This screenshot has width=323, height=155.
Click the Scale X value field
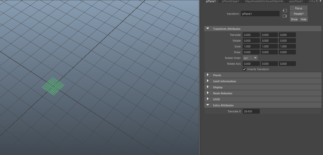click(x=251, y=46)
